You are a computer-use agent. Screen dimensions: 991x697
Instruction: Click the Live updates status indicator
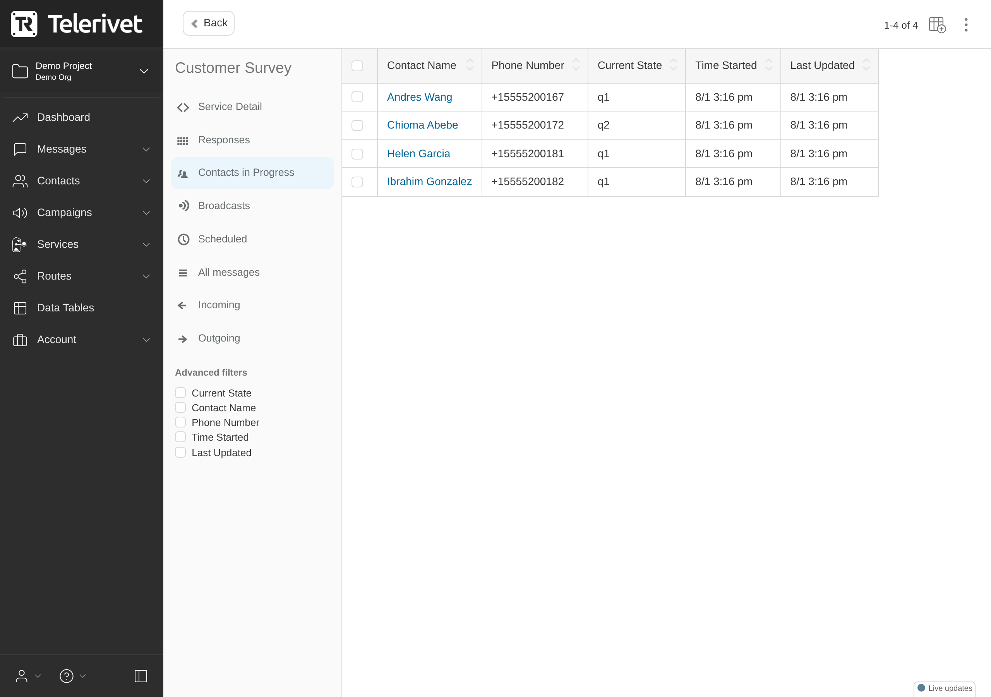pos(945,688)
